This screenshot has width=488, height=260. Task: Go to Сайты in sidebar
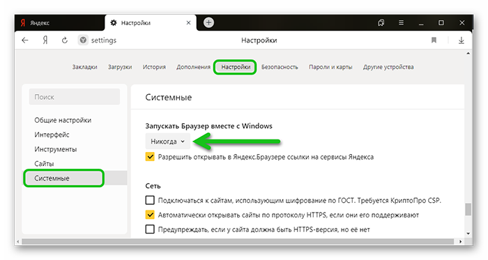tap(44, 164)
